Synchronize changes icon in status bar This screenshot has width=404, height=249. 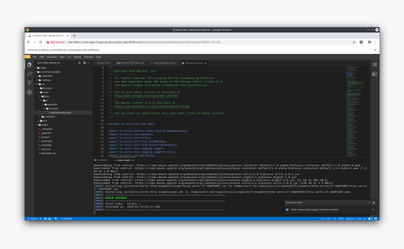pos(41,219)
